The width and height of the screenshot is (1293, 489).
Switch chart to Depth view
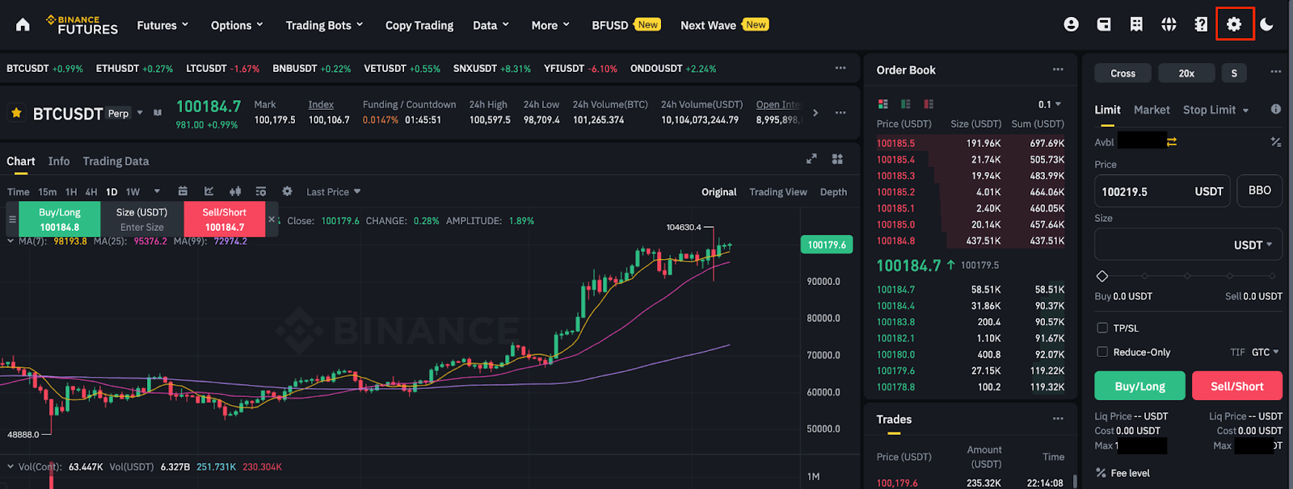833,192
